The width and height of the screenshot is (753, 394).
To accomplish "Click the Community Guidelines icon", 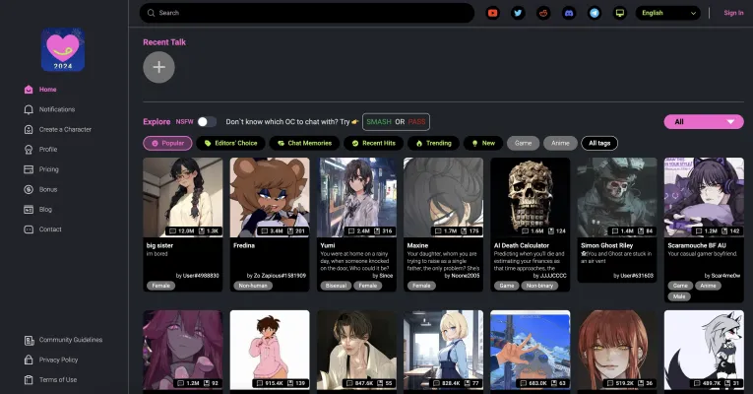I will 29,340.
